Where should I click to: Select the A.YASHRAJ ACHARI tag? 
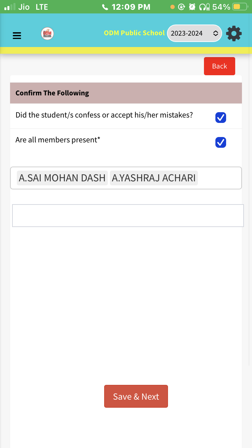click(154, 178)
